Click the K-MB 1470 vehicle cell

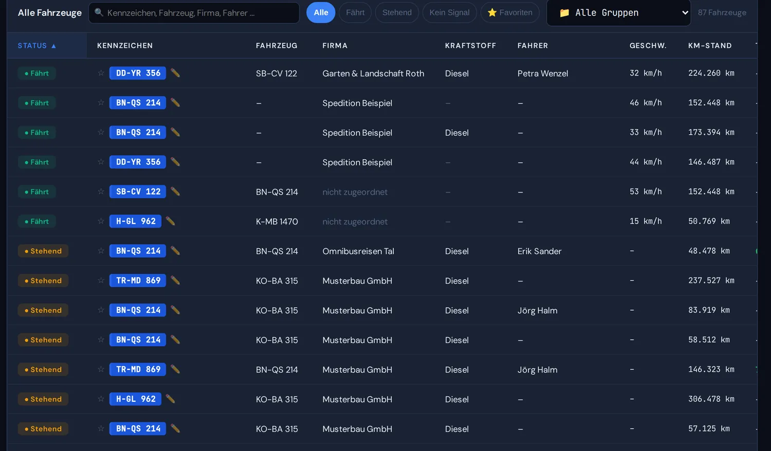tap(277, 221)
